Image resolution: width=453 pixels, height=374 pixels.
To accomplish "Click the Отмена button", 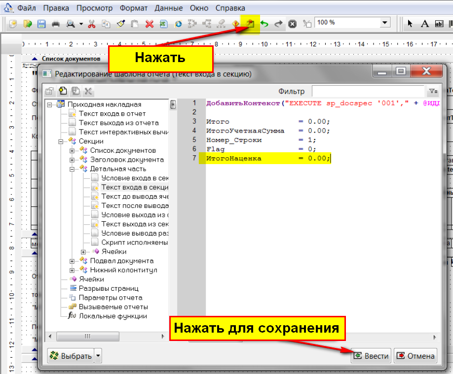I will coord(415,356).
